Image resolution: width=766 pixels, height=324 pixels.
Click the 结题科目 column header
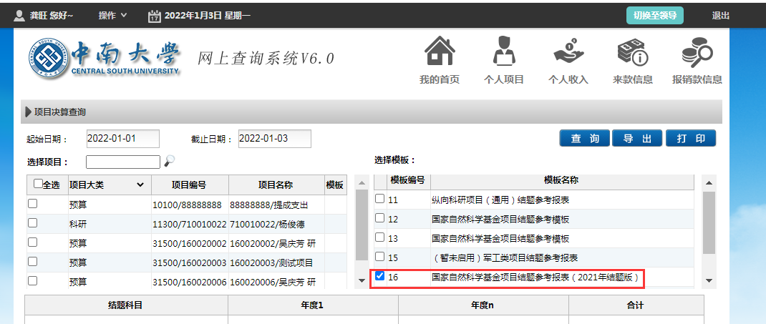pos(126,305)
